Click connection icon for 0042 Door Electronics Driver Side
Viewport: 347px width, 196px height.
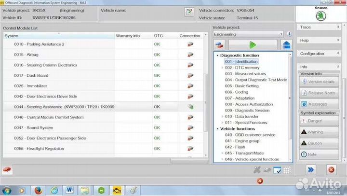190,96
